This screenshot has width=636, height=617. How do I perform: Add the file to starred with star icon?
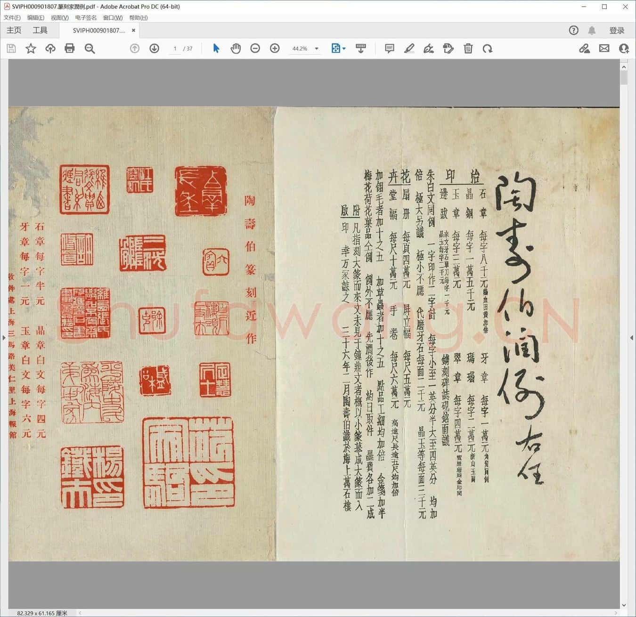click(x=31, y=49)
